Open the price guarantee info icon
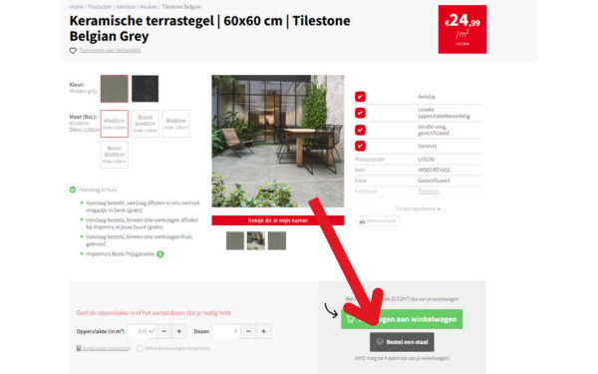The height and width of the screenshot is (374, 598). (160, 254)
